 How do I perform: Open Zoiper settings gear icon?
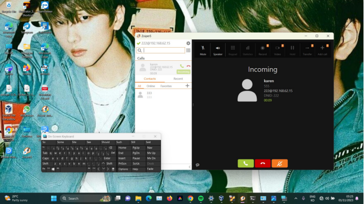tap(188, 44)
